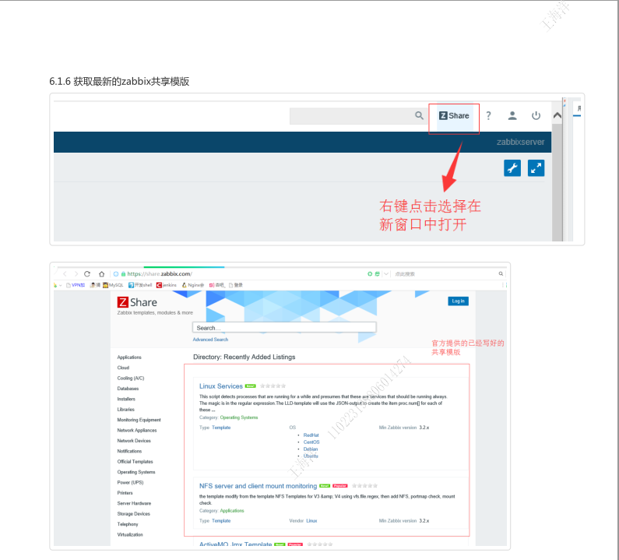Select the Cooling (A/C) category
The height and width of the screenshot is (560, 619).
point(131,379)
